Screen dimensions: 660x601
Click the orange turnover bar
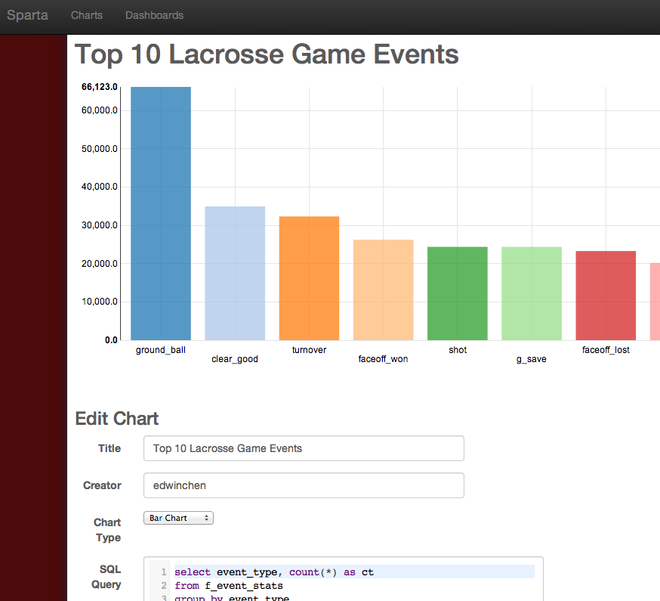309,278
